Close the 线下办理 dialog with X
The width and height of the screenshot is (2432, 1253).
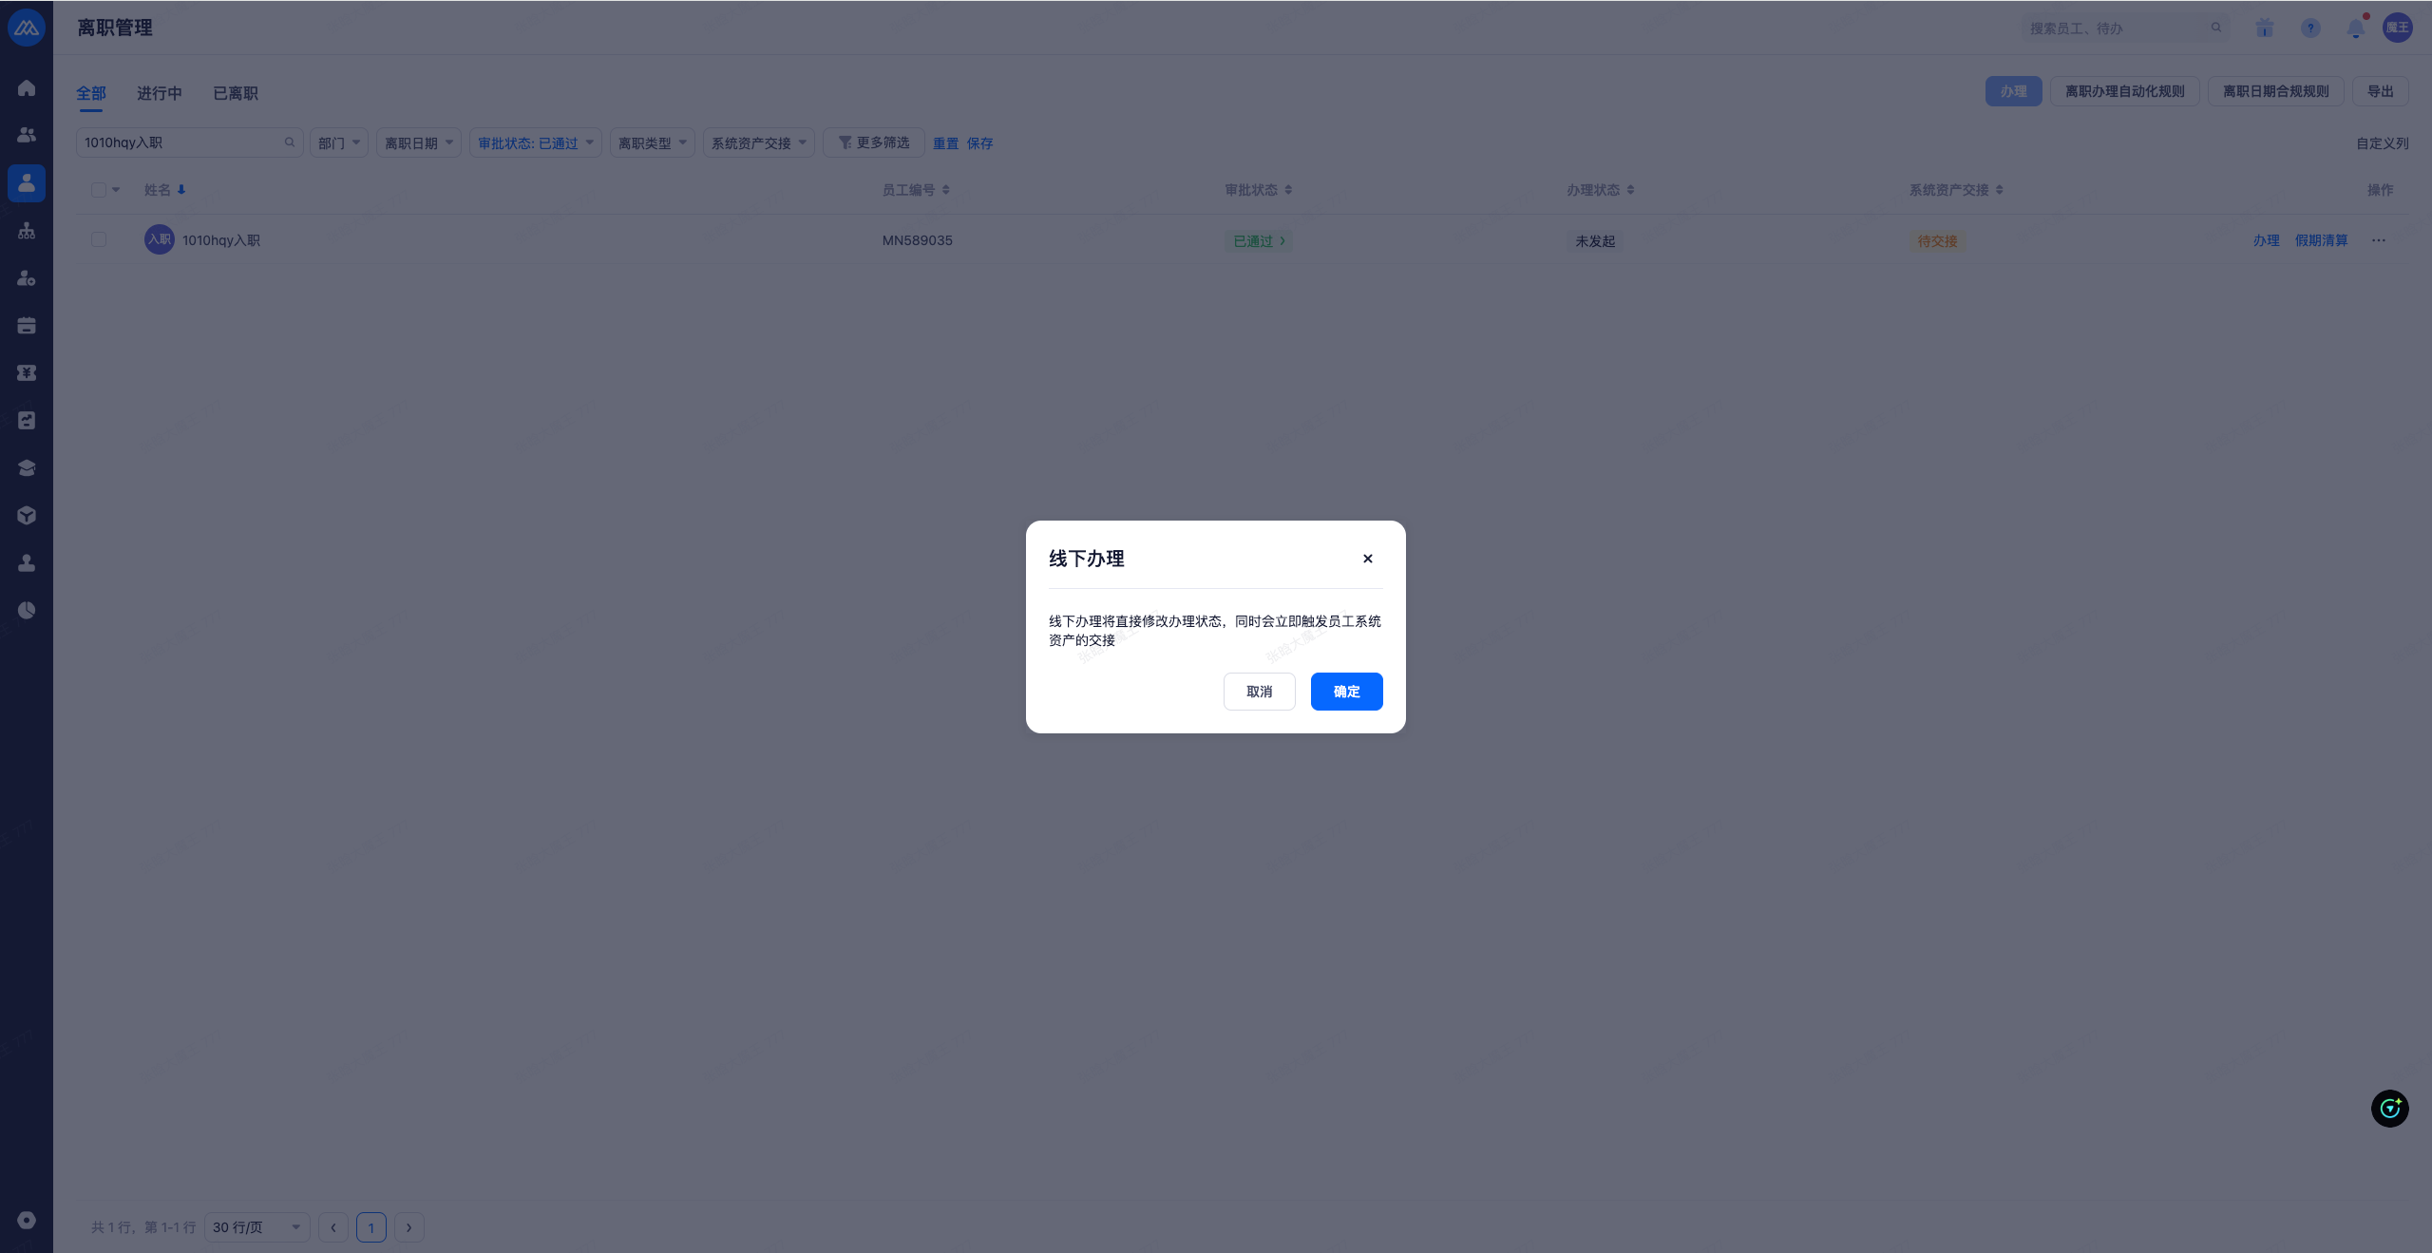(1368, 559)
